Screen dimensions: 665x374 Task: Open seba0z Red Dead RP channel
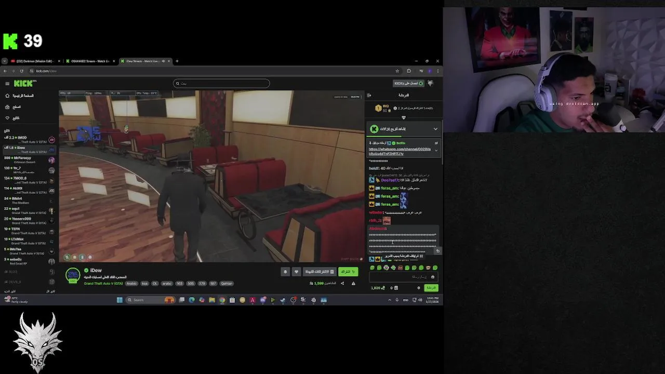(30, 261)
